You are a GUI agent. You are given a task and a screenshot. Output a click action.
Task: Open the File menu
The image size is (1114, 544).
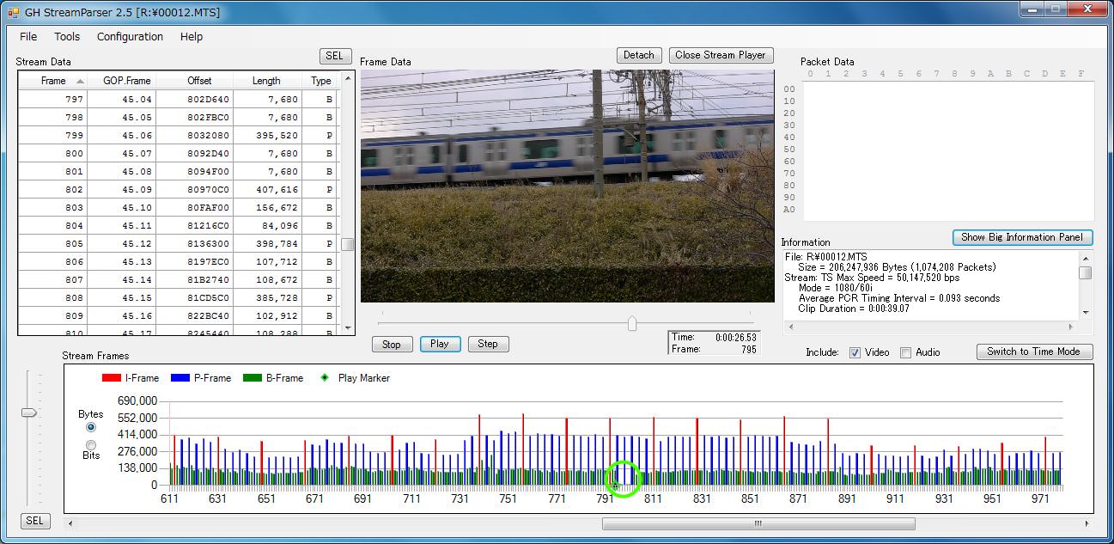pos(28,37)
